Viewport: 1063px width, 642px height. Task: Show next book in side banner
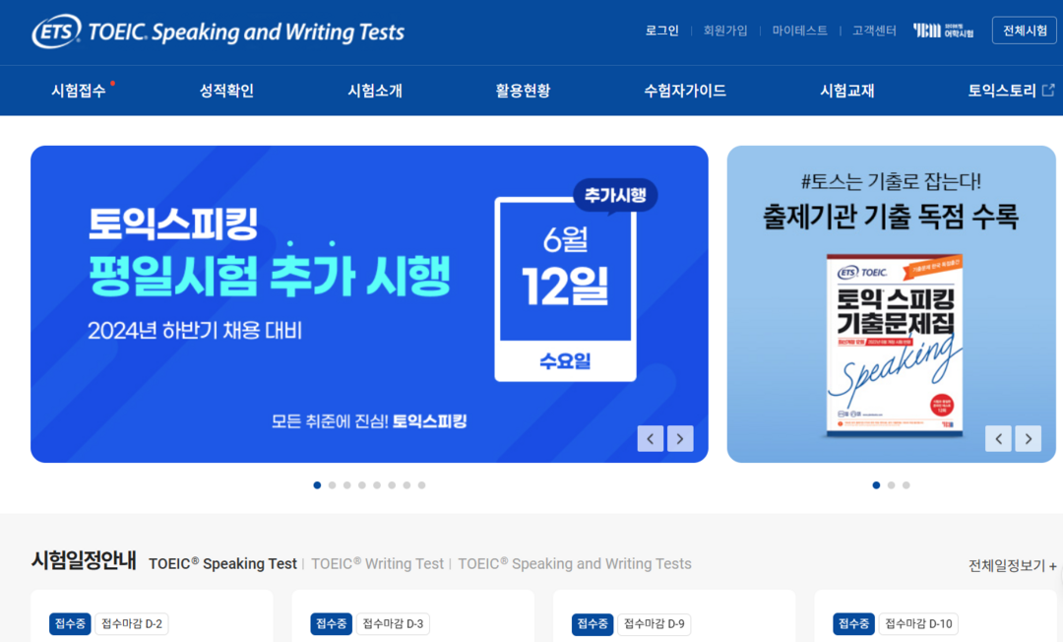pos(1029,438)
